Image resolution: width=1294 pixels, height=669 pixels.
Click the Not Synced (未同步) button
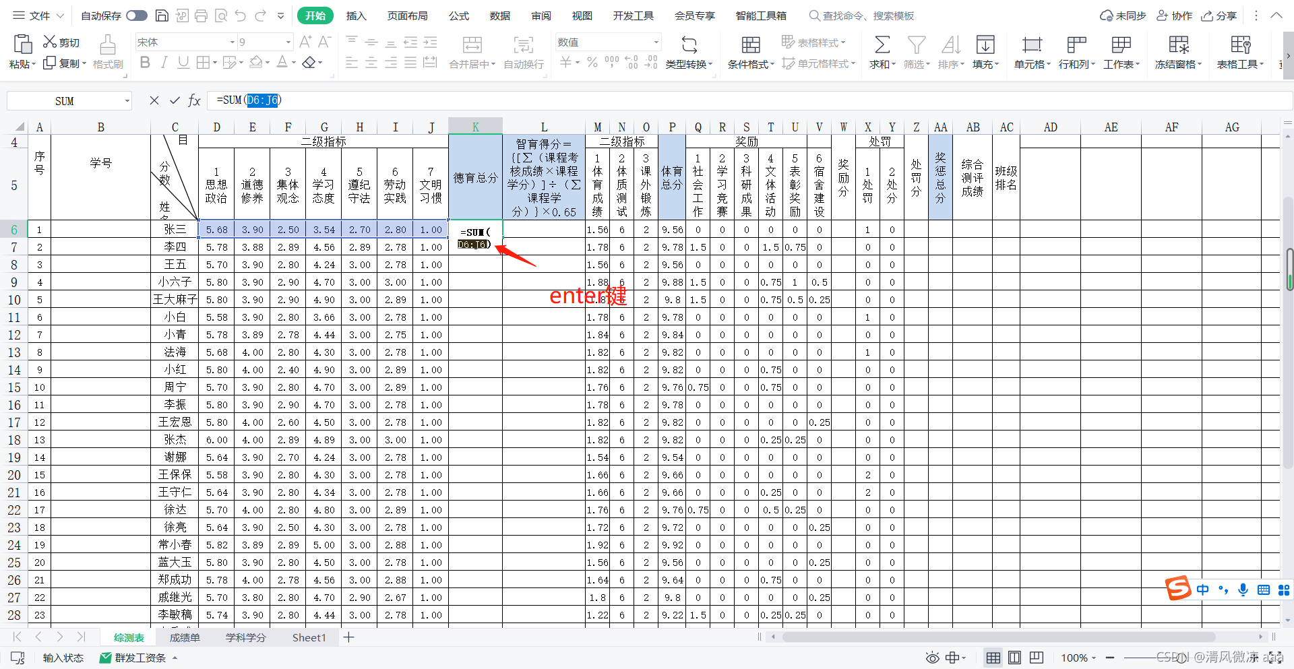(1123, 15)
